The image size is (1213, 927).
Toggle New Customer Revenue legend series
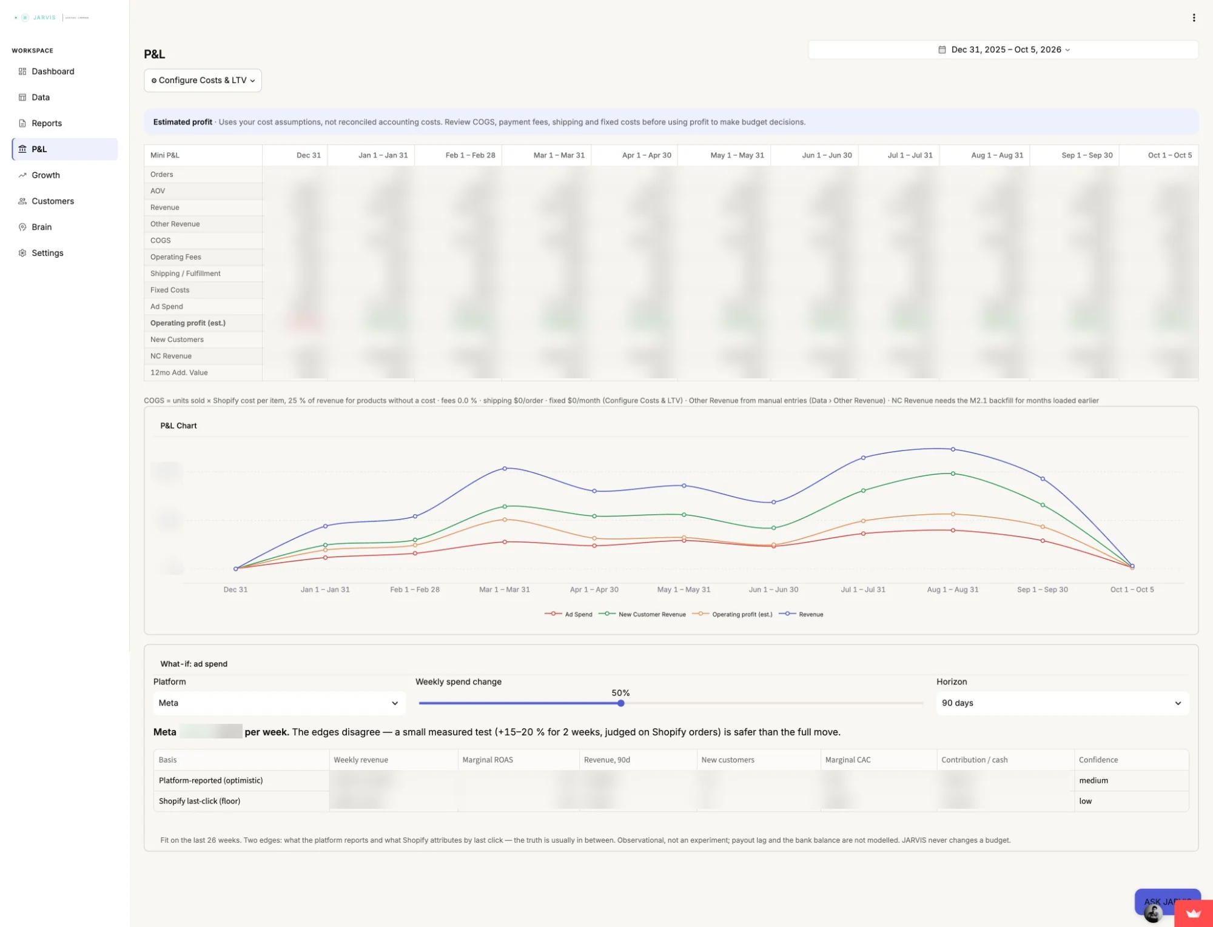(642, 614)
